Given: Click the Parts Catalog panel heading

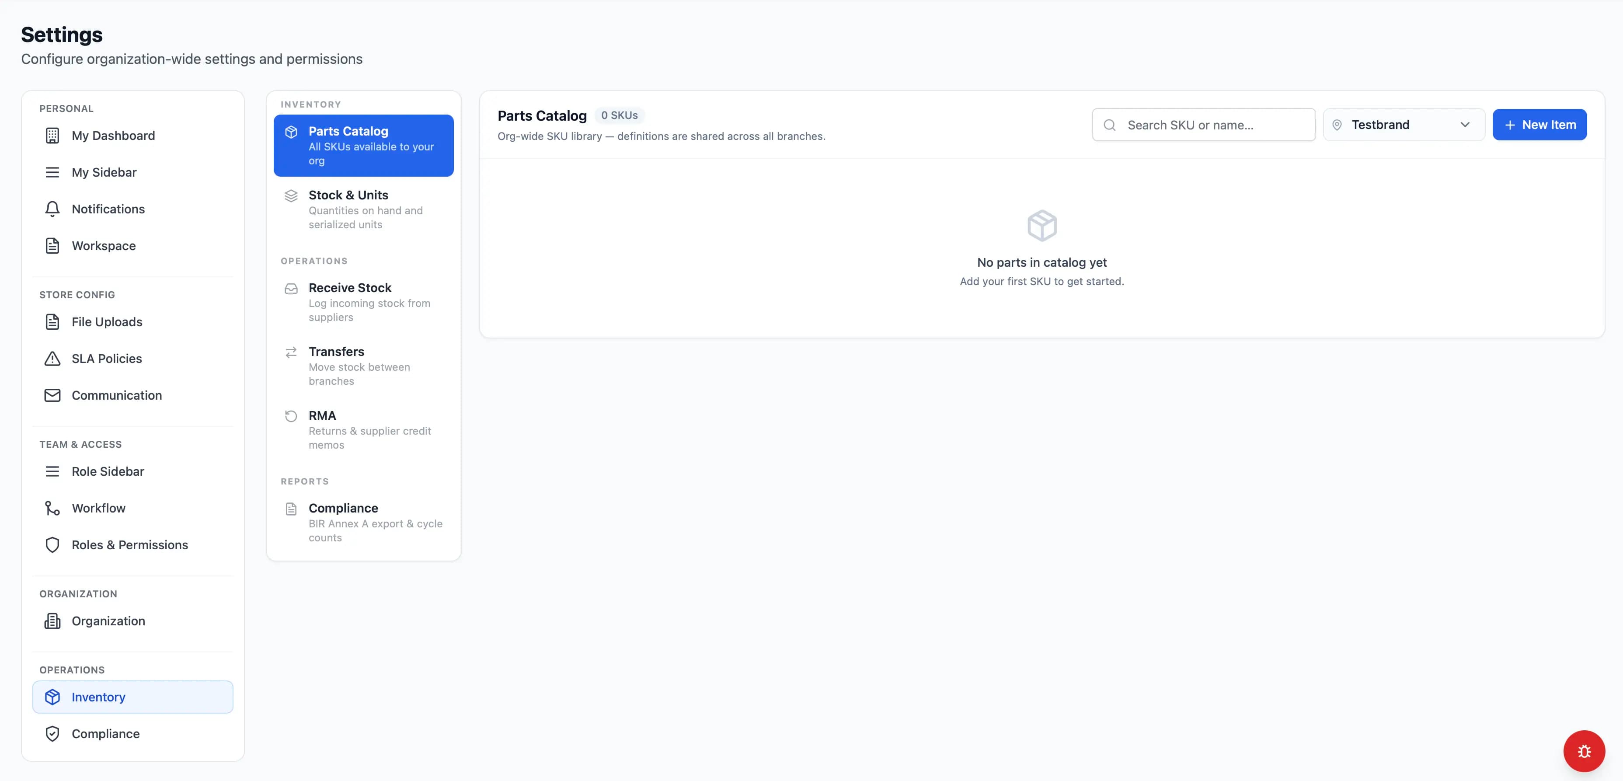Looking at the screenshot, I should 542,116.
